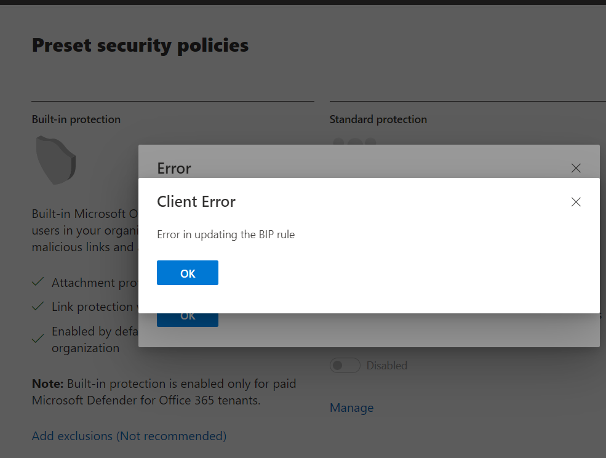Close the background Error dialog
The height and width of the screenshot is (458, 606).
tap(576, 168)
